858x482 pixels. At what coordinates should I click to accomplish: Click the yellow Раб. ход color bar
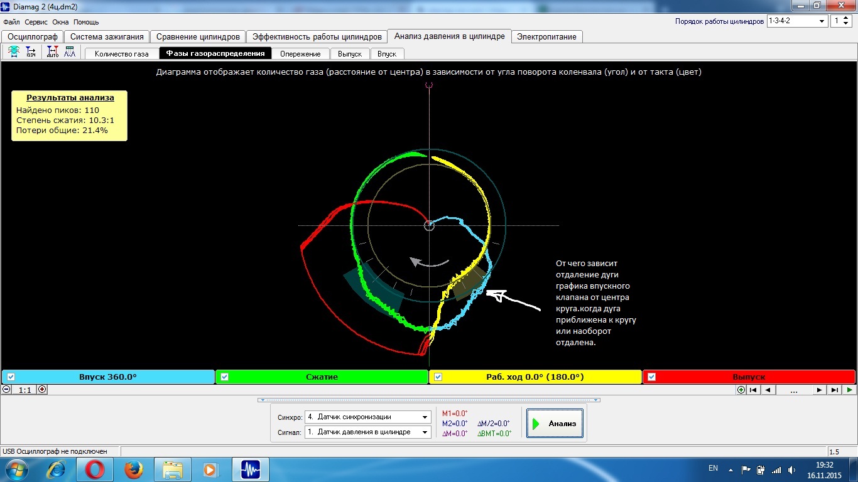[535, 377]
